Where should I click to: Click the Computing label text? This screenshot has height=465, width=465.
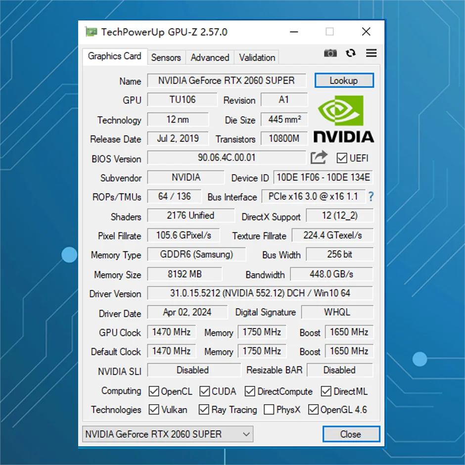click(x=121, y=391)
